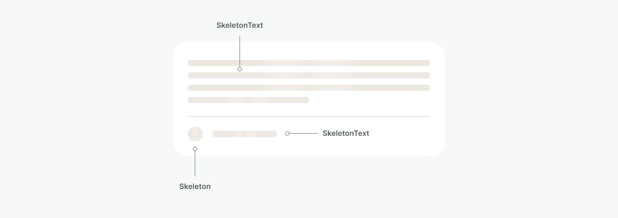The height and width of the screenshot is (218, 618).
Task: Click the Skeleton label at the bottom
Action: point(195,187)
